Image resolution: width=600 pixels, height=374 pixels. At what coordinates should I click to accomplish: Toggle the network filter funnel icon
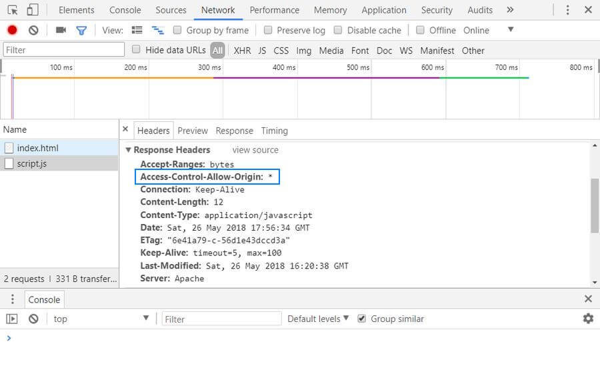click(x=81, y=30)
